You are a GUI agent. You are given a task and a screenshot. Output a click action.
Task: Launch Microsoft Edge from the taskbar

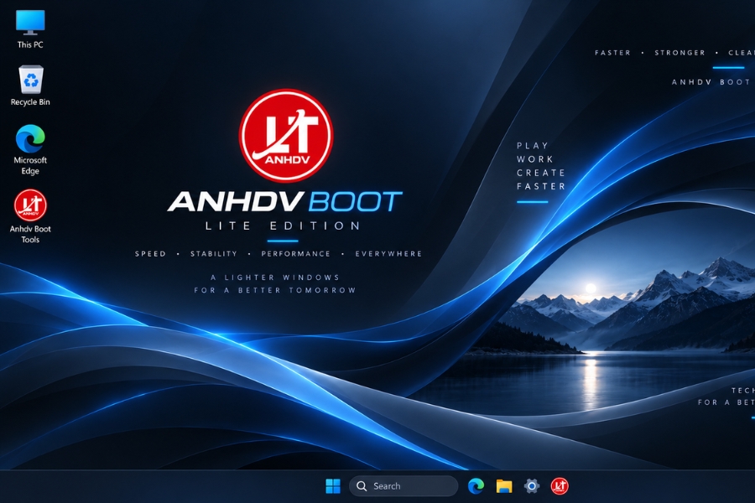(476, 486)
